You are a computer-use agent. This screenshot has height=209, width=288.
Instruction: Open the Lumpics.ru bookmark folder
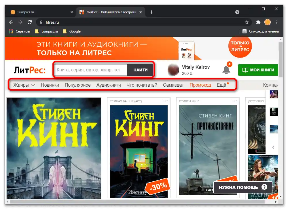click(x=46, y=31)
